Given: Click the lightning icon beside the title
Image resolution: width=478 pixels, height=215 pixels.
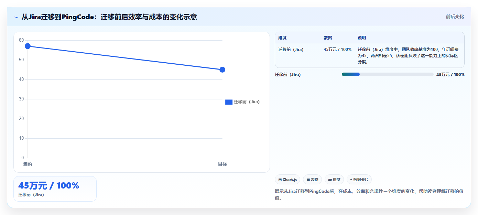Looking at the screenshot, I should tap(16, 17).
